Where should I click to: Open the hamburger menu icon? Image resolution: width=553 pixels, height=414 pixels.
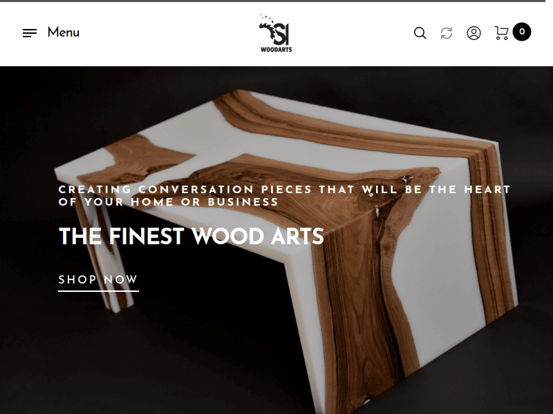pyautogui.click(x=30, y=33)
